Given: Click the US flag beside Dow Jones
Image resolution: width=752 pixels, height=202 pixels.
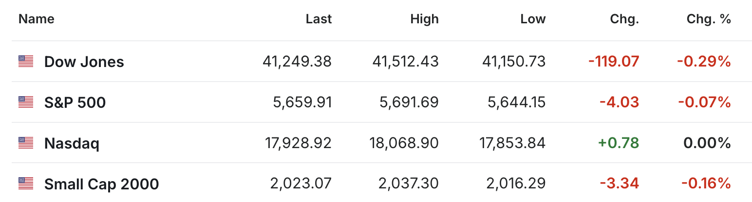Looking at the screenshot, I should click(26, 61).
